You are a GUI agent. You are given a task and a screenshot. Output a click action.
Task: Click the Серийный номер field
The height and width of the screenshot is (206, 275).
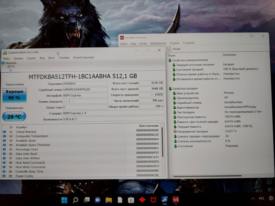tap(85, 89)
